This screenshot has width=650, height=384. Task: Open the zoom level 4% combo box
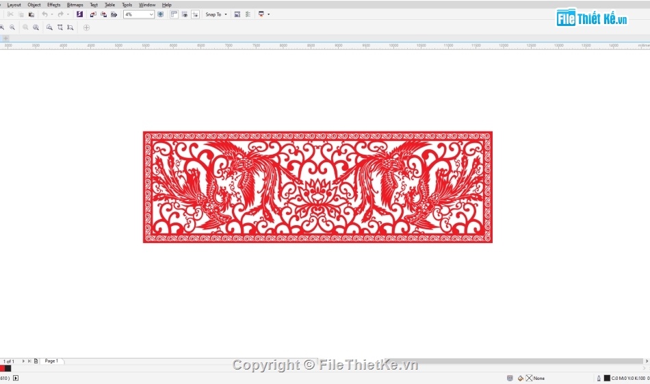[139, 14]
